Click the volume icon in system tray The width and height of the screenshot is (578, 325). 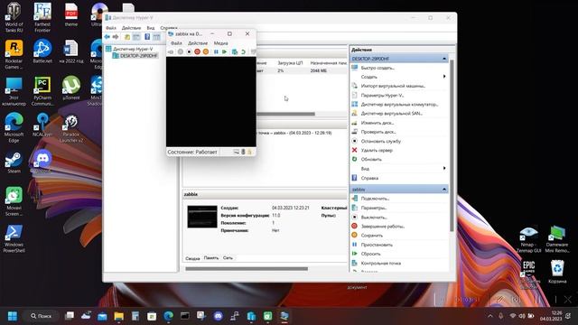pos(522,316)
